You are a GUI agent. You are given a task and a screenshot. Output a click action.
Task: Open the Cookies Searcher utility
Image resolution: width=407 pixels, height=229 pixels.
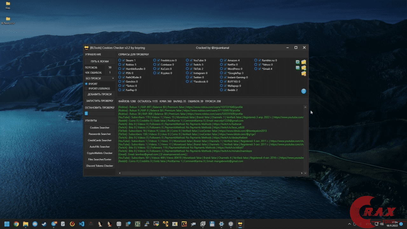pyautogui.click(x=100, y=128)
